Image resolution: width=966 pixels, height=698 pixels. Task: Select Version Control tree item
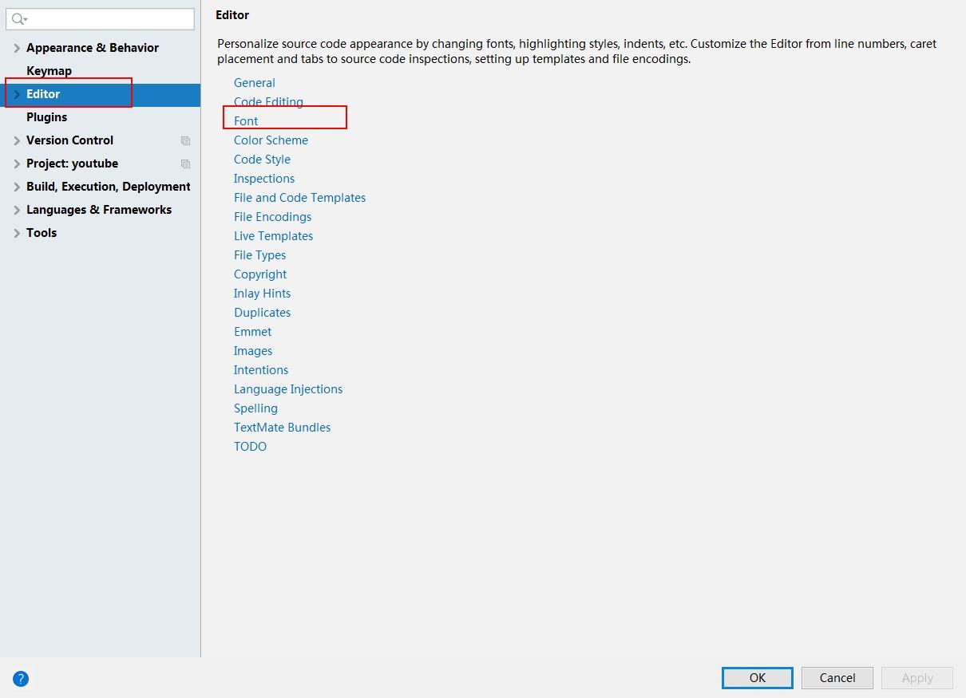tap(69, 140)
